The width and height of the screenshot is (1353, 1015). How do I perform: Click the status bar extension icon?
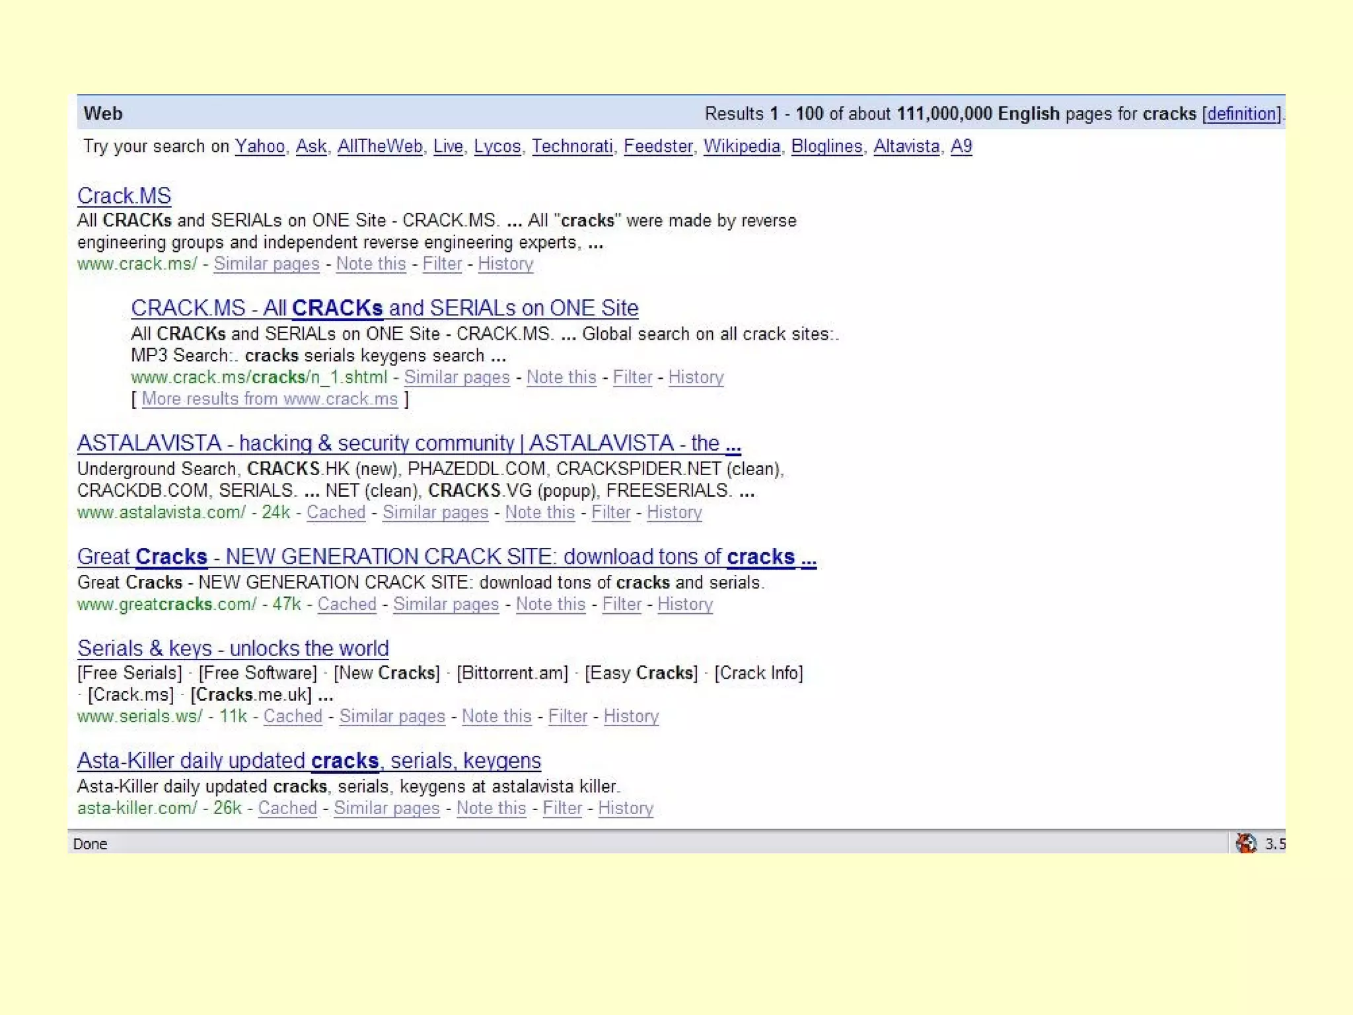pyautogui.click(x=1245, y=843)
